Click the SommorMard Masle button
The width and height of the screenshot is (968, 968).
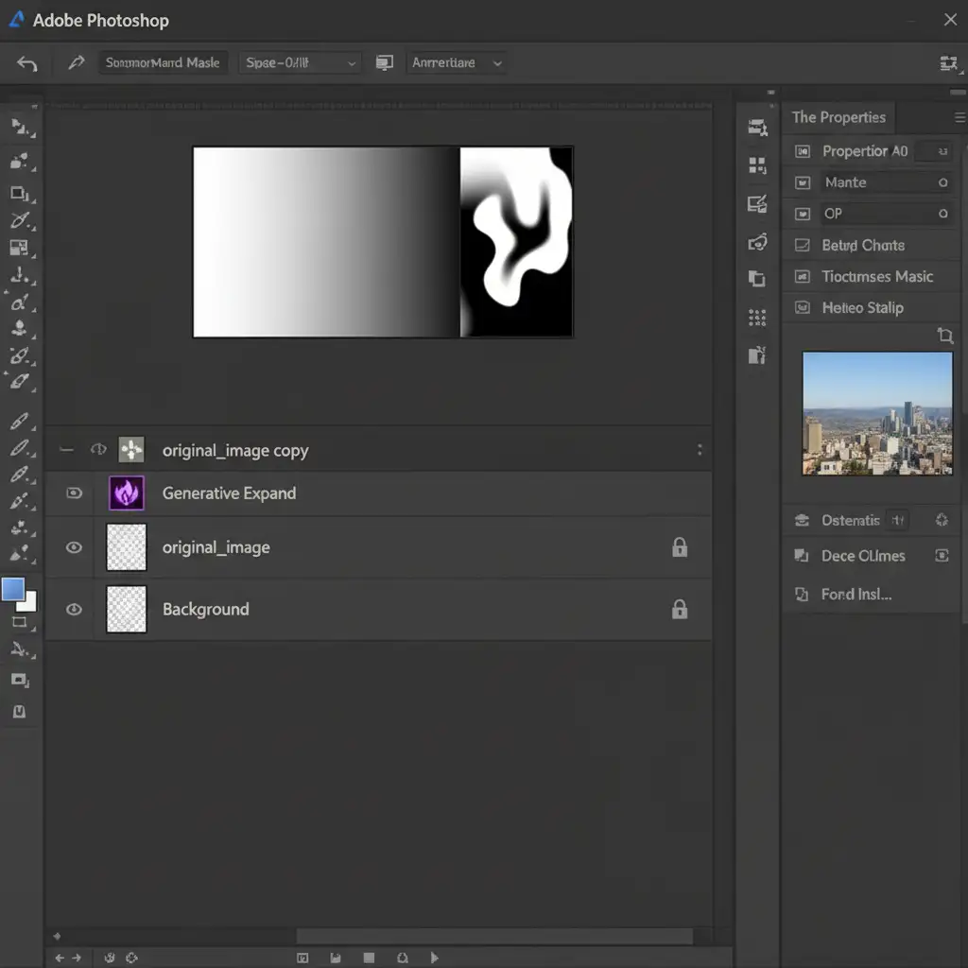click(163, 63)
